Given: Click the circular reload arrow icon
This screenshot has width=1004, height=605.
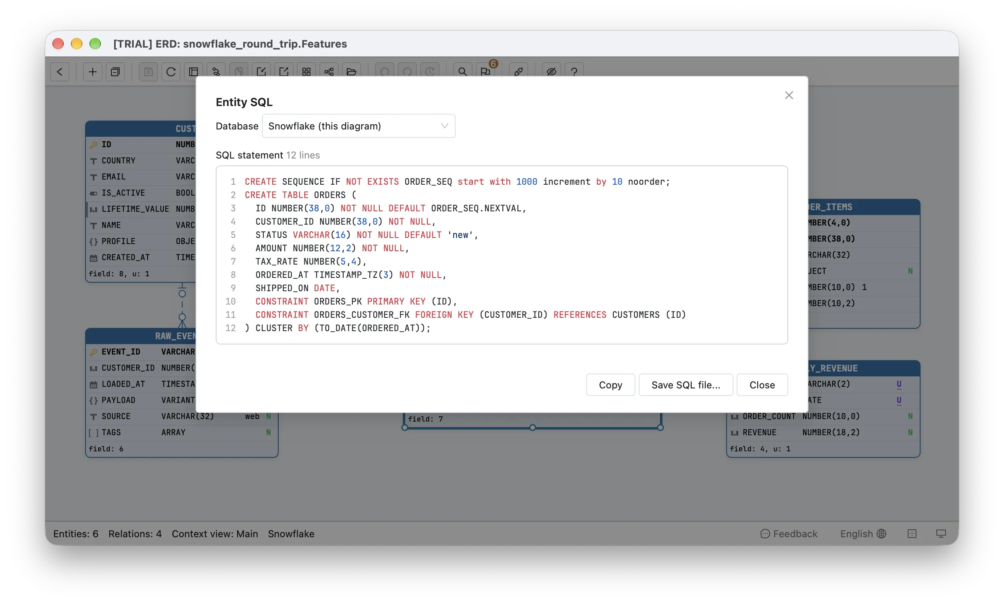Looking at the screenshot, I should coord(171,72).
